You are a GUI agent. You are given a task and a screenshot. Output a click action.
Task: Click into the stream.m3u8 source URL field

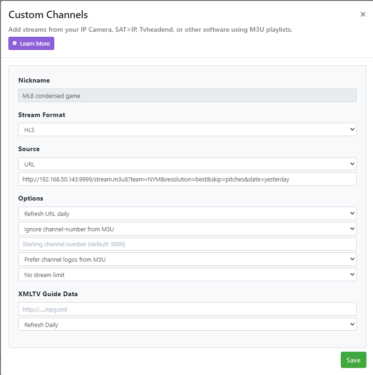(187, 179)
